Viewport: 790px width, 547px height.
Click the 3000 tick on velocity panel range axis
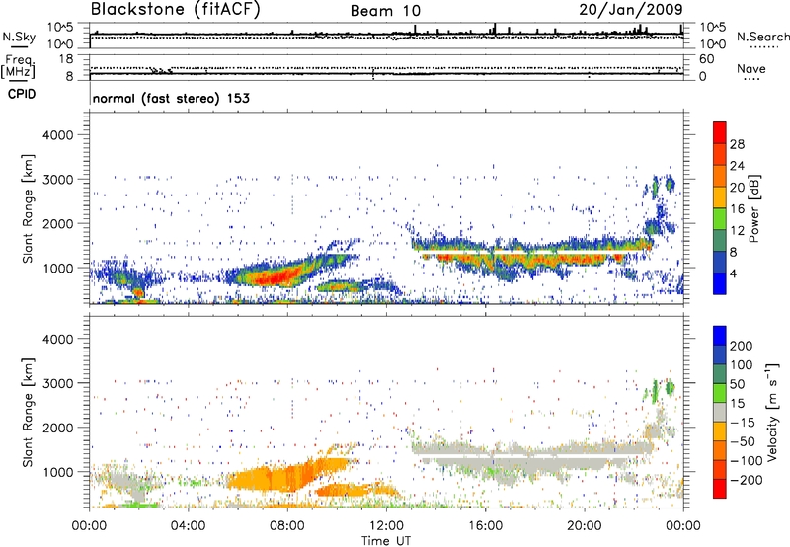coord(57,383)
